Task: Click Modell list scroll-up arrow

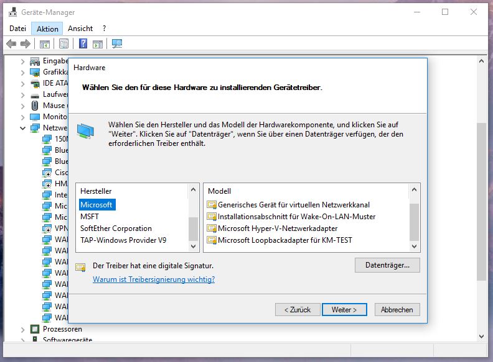Action: pos(414,189)
